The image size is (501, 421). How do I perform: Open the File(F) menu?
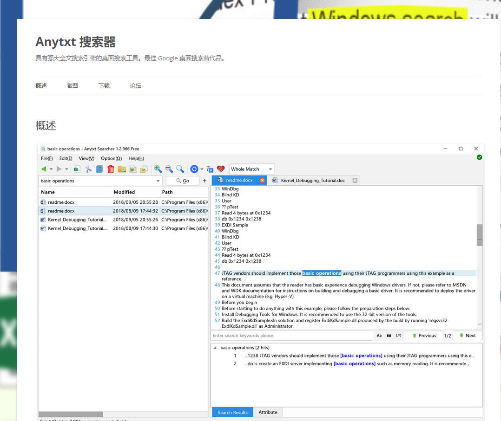[46, 158]
